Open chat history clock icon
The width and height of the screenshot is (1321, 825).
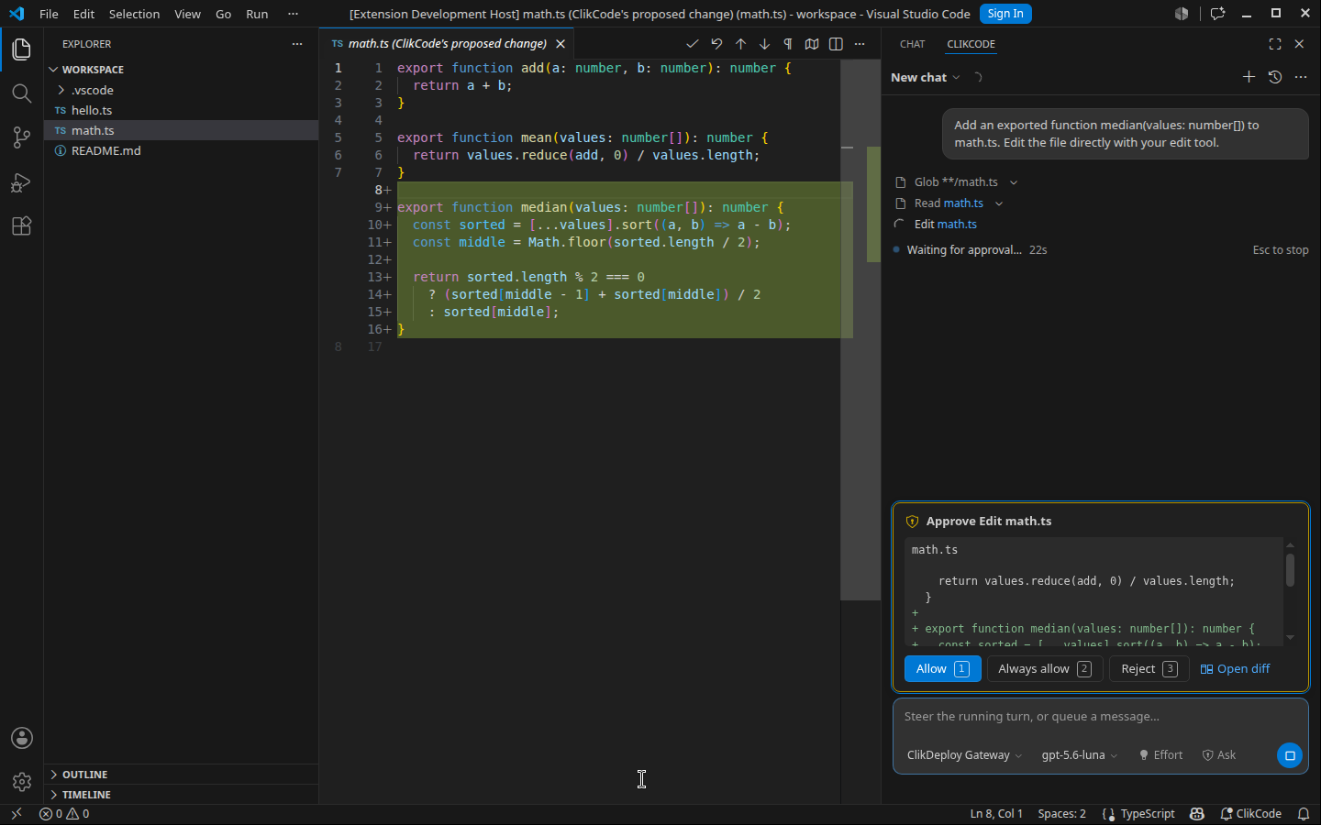pos(1275,77)
